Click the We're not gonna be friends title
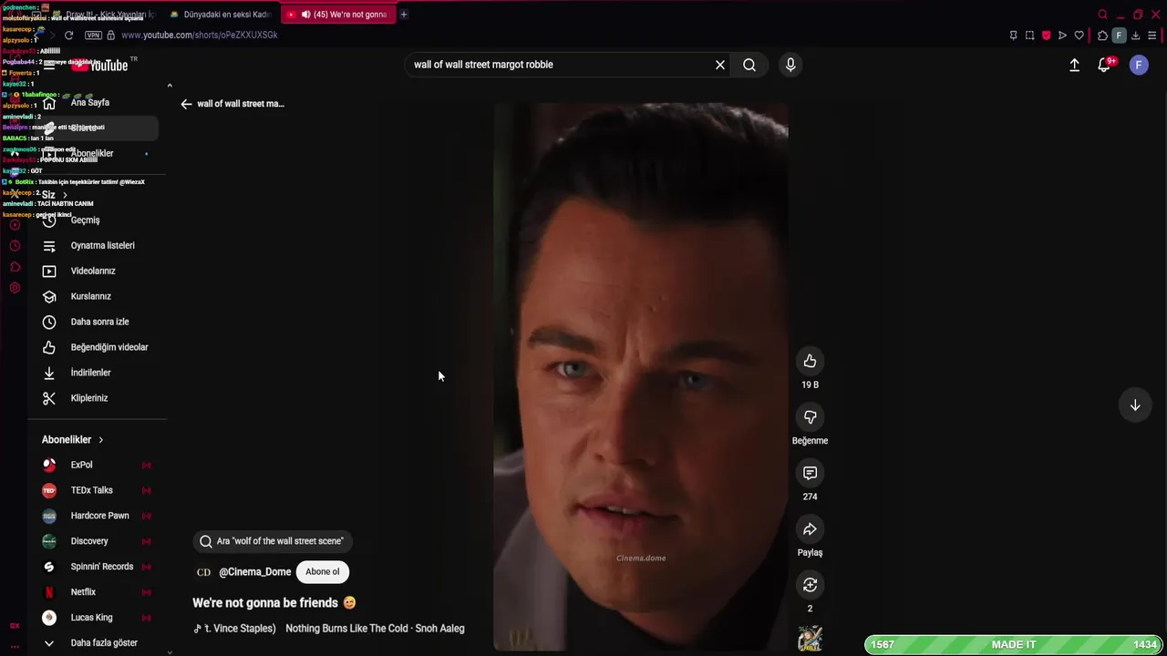 coord(274,603)
